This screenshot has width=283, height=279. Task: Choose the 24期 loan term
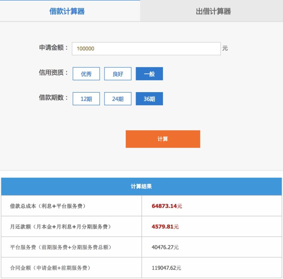(118, 99)
